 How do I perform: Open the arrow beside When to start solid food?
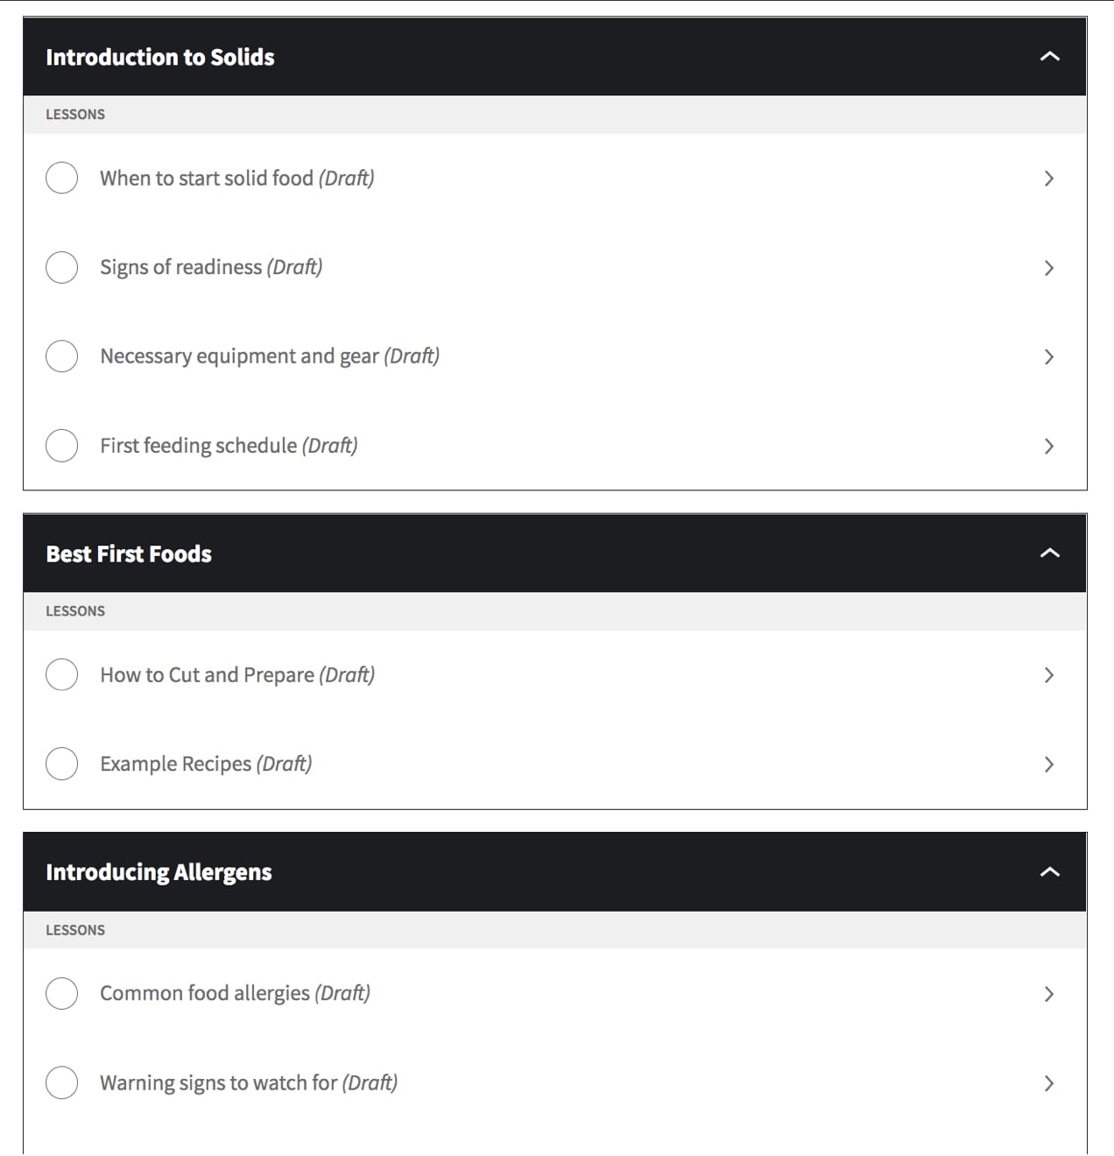pos(1049,179)
